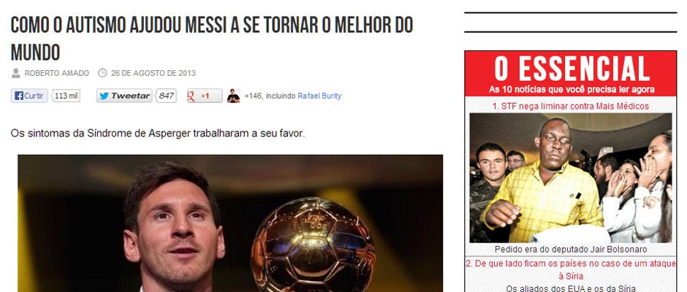Click the author person icon
The width and height of the screenshot is (687, 292).
pyautogui.click(x=16, y=73)
